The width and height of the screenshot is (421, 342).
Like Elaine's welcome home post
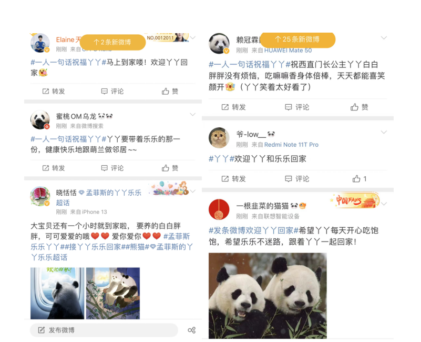(x=170, y=92)
